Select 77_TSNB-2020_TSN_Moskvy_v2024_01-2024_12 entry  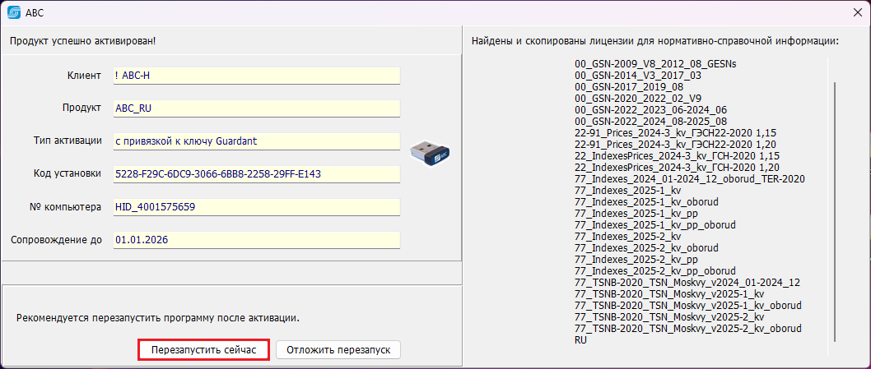tap(687, 283)
